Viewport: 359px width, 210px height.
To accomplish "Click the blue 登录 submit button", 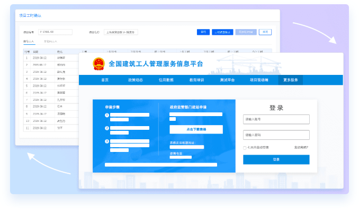I will click(x=276, y=159).
